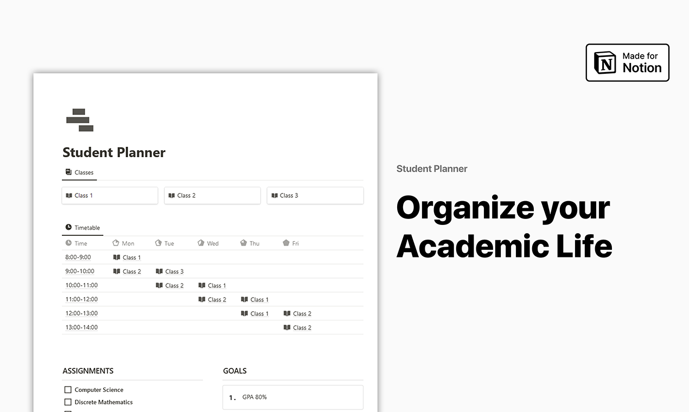
Task: Click the book icon on the Class 3 card
Action: coord(275,195)
